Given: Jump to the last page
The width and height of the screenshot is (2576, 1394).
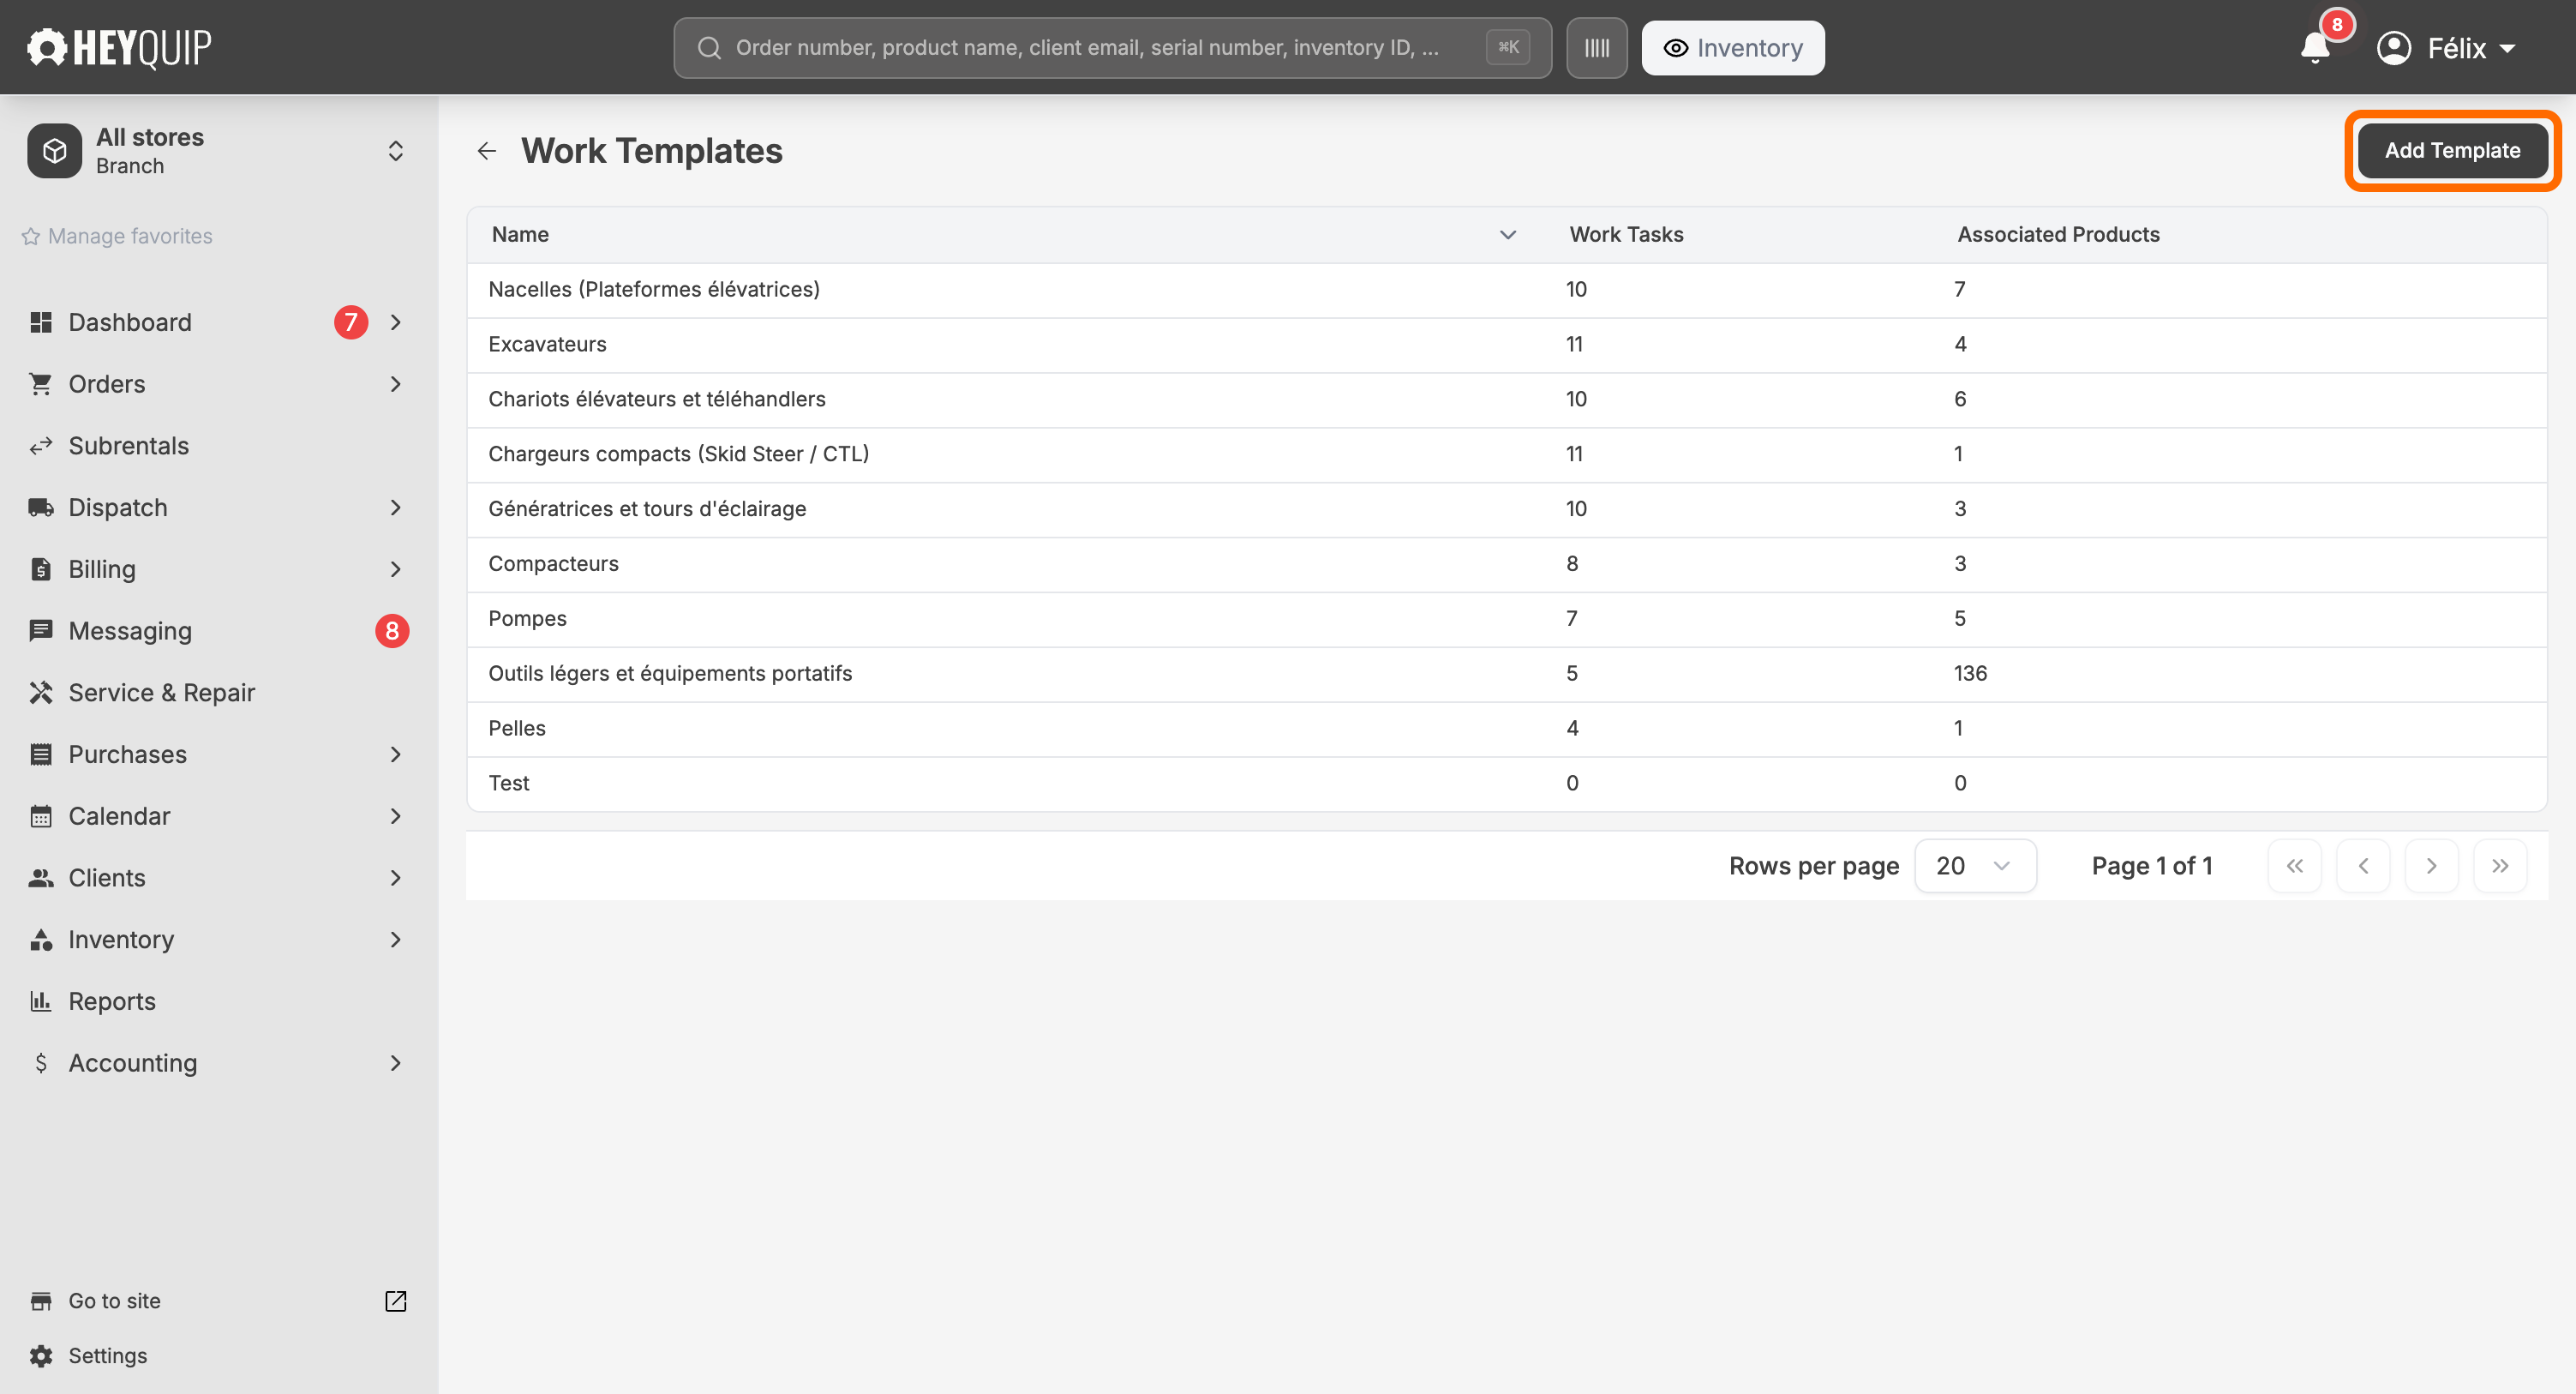Looking at the screenshot, I should pos(2499,866).
